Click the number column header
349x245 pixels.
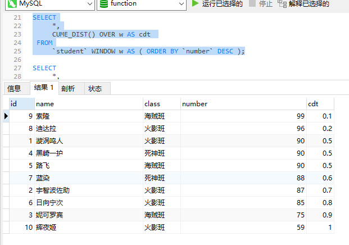tap(243, 104)
